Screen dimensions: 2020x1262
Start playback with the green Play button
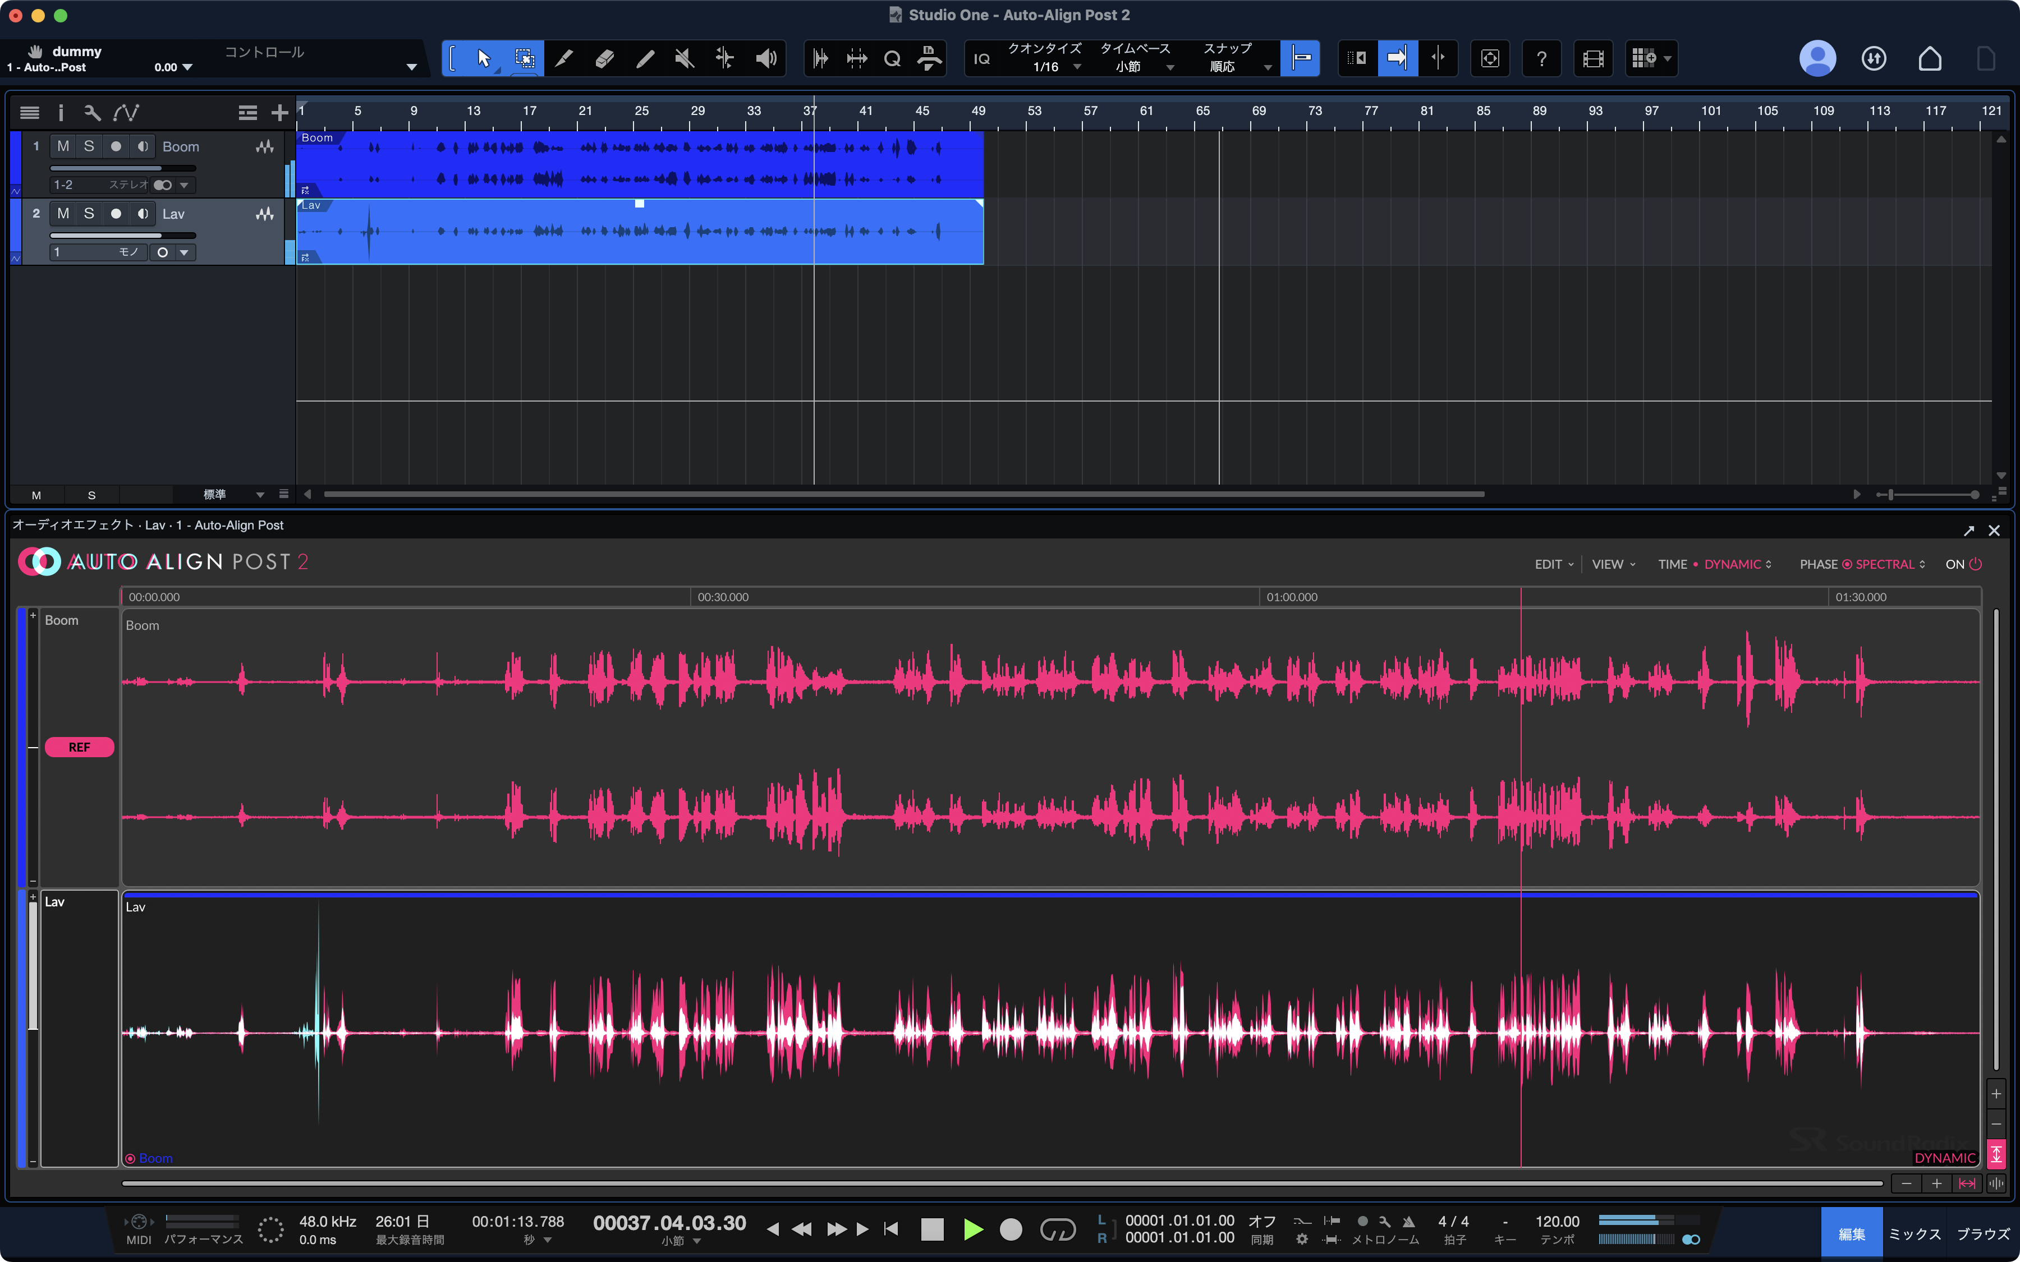coord(972,1229)
